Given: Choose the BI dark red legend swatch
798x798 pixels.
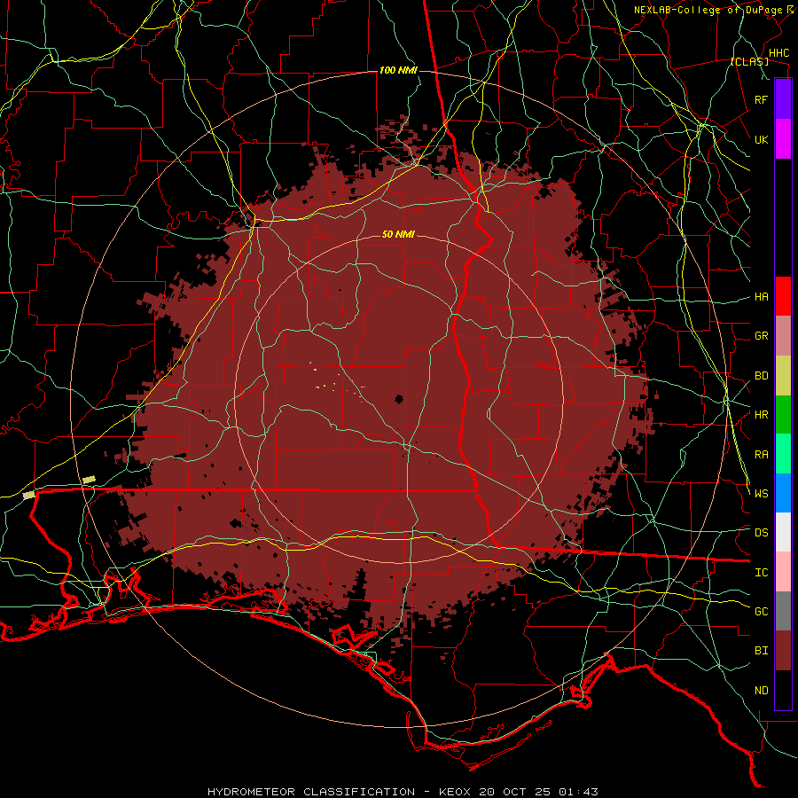Looking at the screenshot, I should 783,651.
